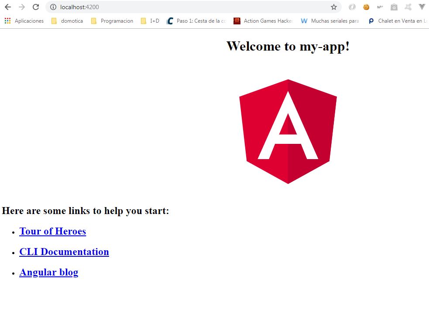The width and height of the screenshot is (429, 330).
Task: Open the Vue devtools V extension icon
Action: pos(422,7)
